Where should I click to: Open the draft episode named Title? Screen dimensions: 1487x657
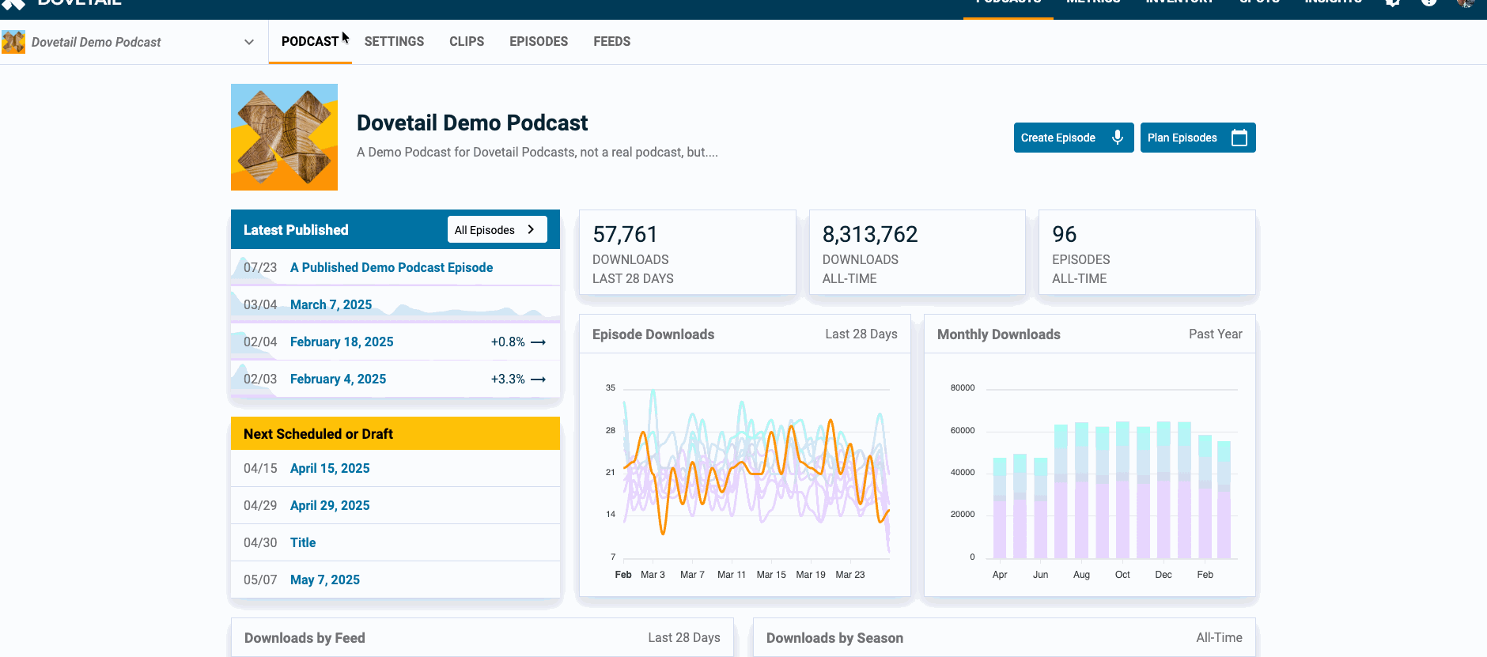click(x=303, y=543)
